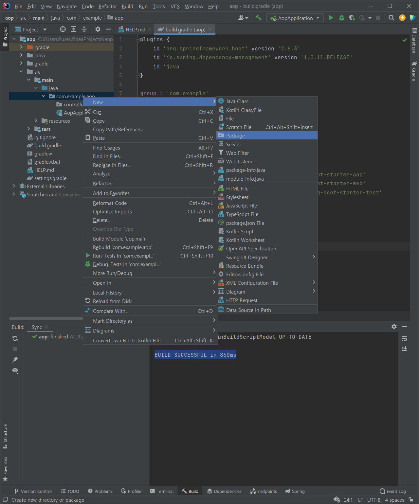Click Collapse All in the Project panel
The width and height of the screenshot is (419, 504).
(84, 29)
